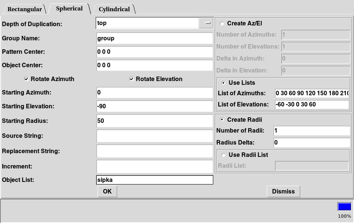Toggle the Rotate Elevation checkbox
This screenshot has width=354, height=223.
(x=132, y=79)
